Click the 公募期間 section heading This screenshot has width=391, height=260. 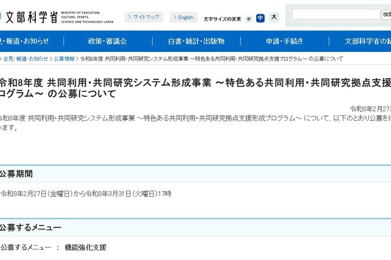[16, 174]
